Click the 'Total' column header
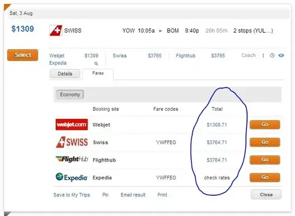This screenshot has width=295, height=216. 217,109
